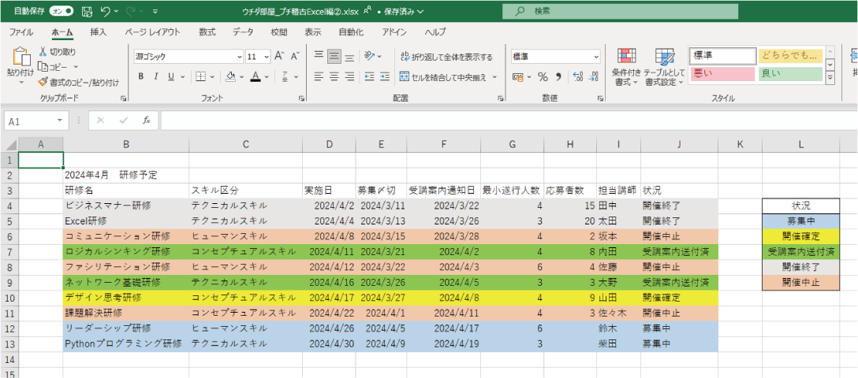Open the Name Box dropdown arrow
The image size is (858, 378).
[x=60, y=120]
